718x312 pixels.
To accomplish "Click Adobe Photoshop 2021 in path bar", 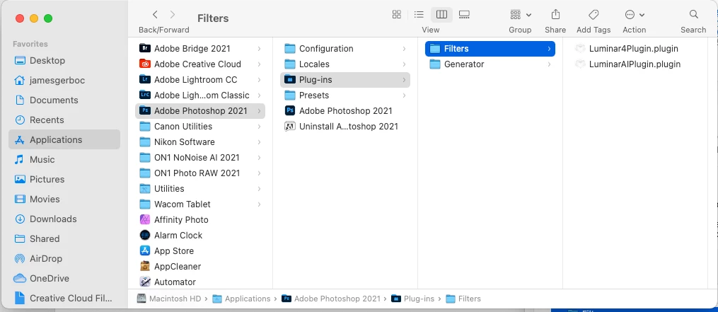I will (x=331, y=299).
